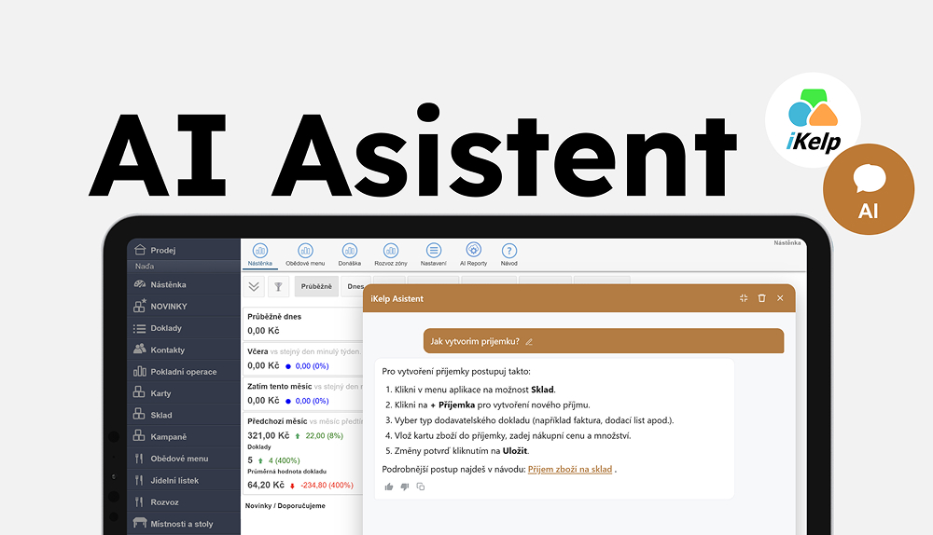The image size is (933, 535).
Task: Open the filter funnel button
Action: coord(278,286)
